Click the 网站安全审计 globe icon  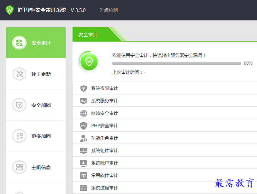(84, 113)
